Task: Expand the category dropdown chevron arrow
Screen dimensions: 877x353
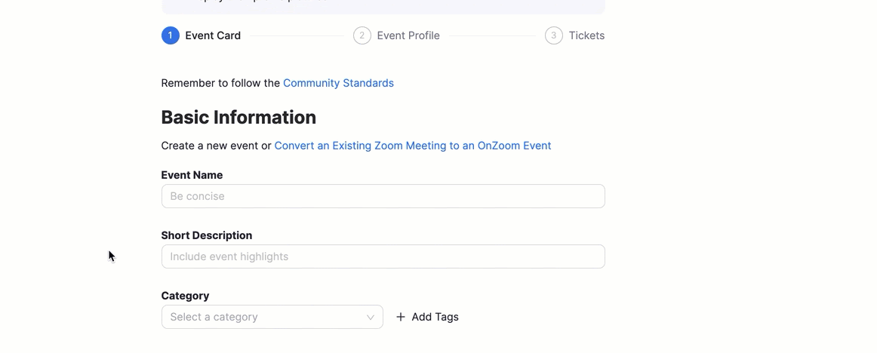Action: (371, 317)
